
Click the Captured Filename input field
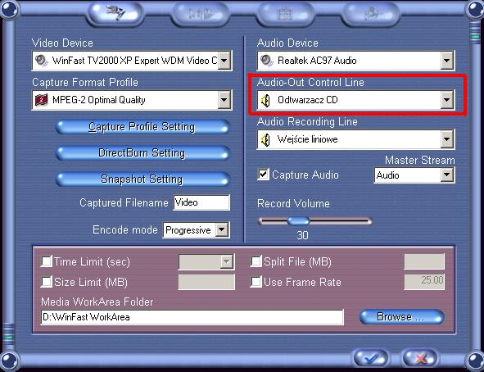click(201, 202)
